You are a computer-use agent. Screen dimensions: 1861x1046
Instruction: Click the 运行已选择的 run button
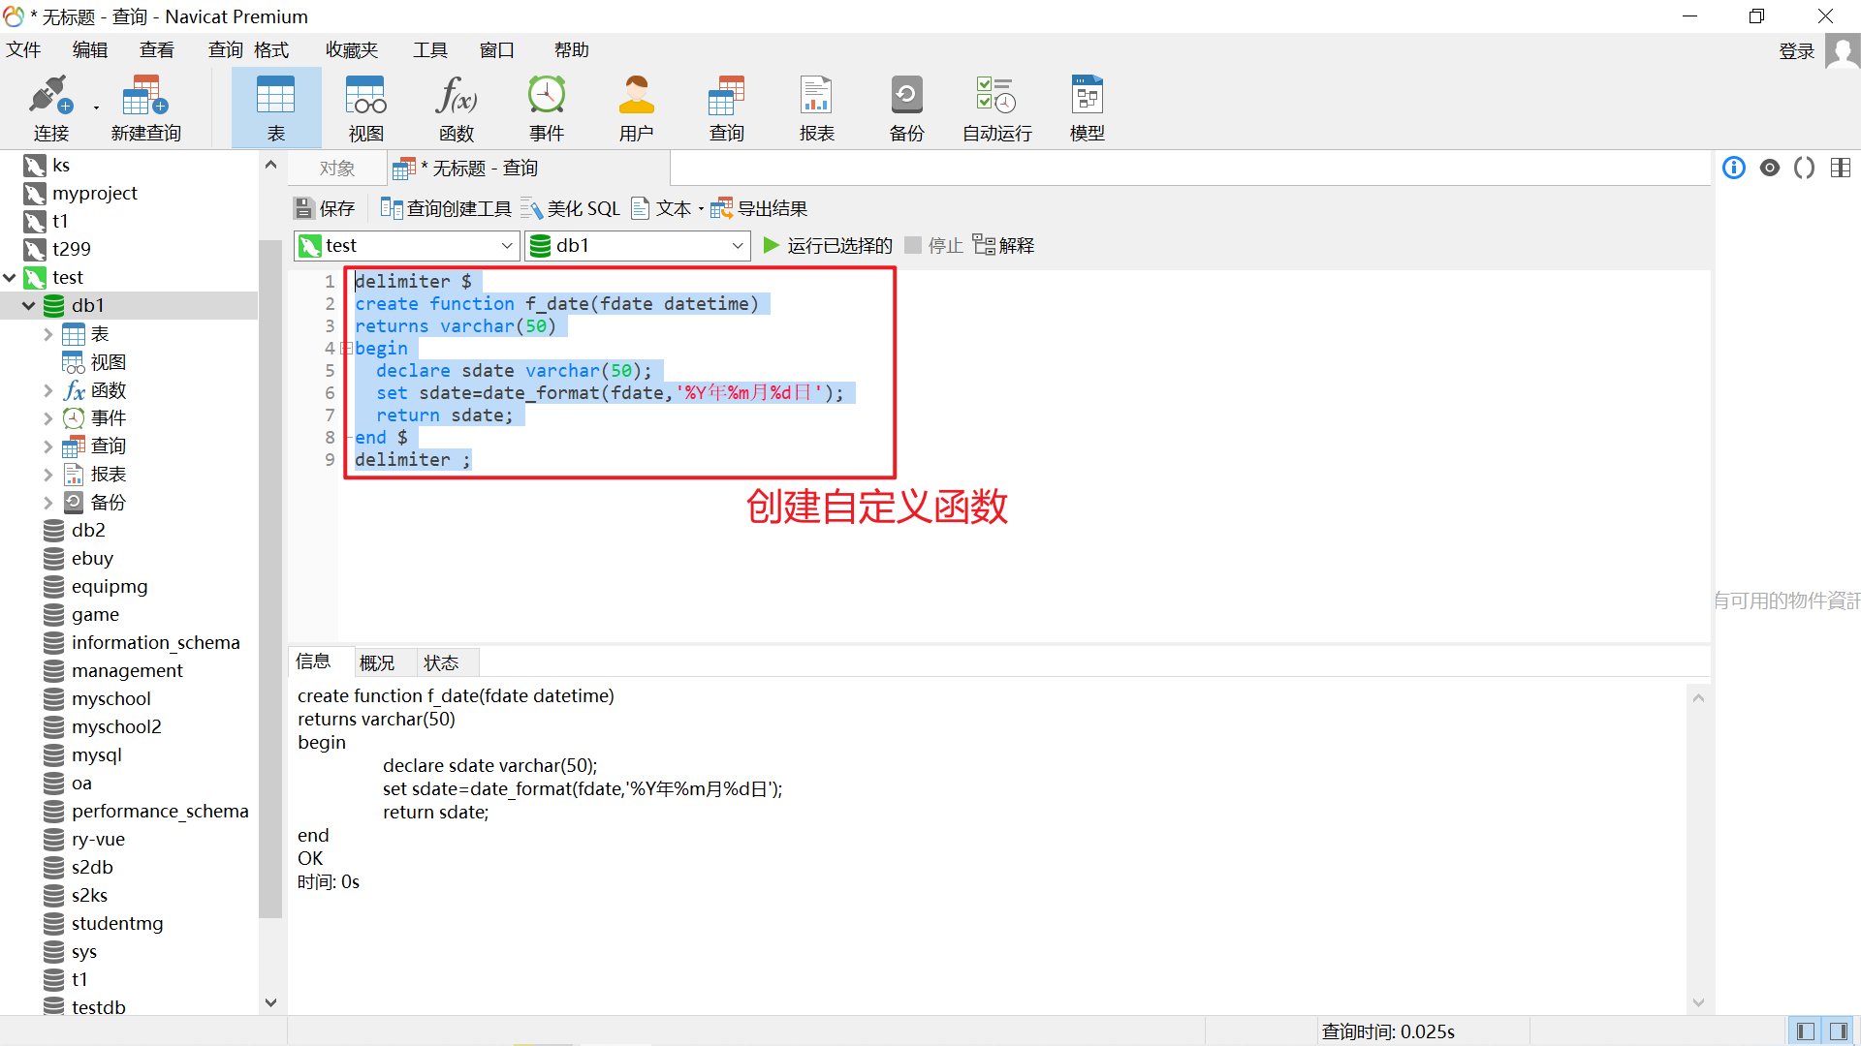coord(828,246)
